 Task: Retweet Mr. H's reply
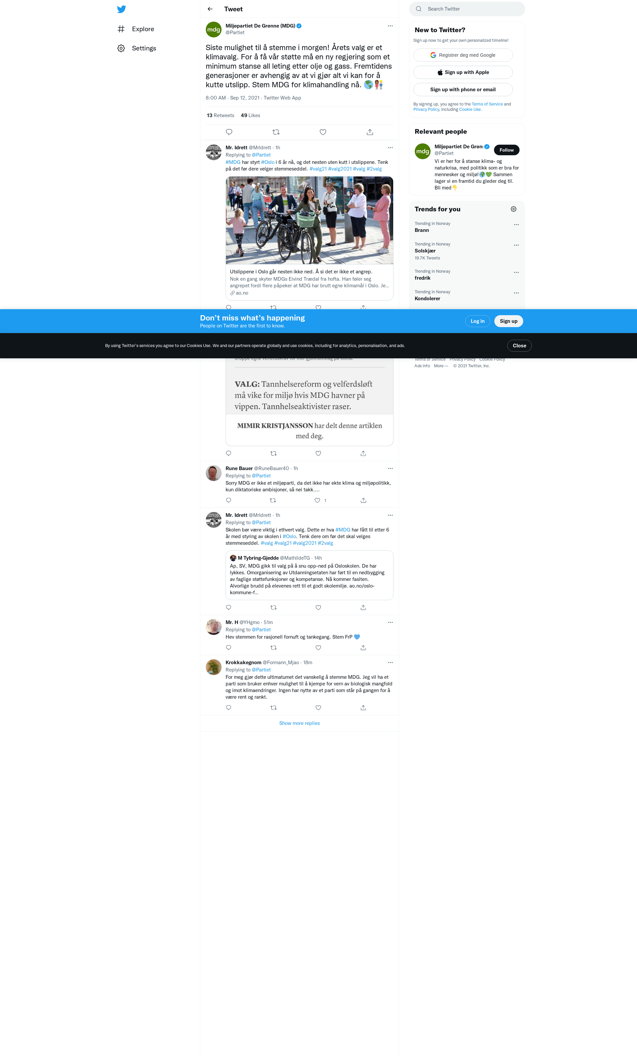tap(273, 648)
